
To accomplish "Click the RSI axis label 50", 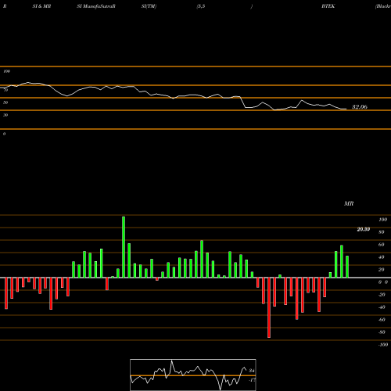I will coord(5,102).
